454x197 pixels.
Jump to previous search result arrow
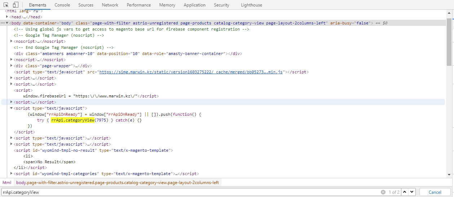405,192
